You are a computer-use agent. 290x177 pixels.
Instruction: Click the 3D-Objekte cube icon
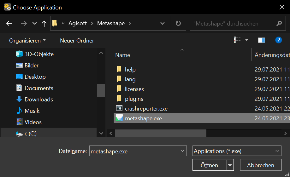19,54
